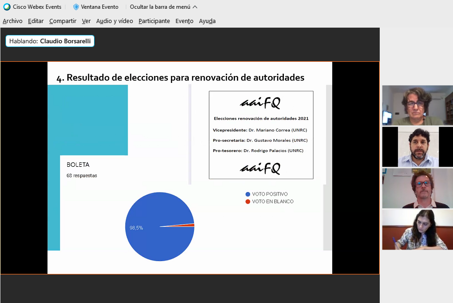The width and height of the screenshot is (453, 303).
Task: Expand the Audio y vídeo menu
Action: (x=114, y=21)
